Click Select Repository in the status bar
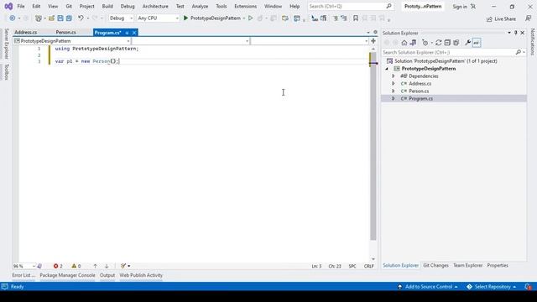Screen dimensions: 537x302 coord(492,287)
